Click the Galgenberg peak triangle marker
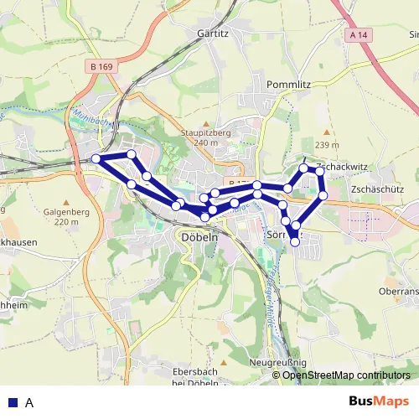The image size is (419, 419). coord(66,202)
